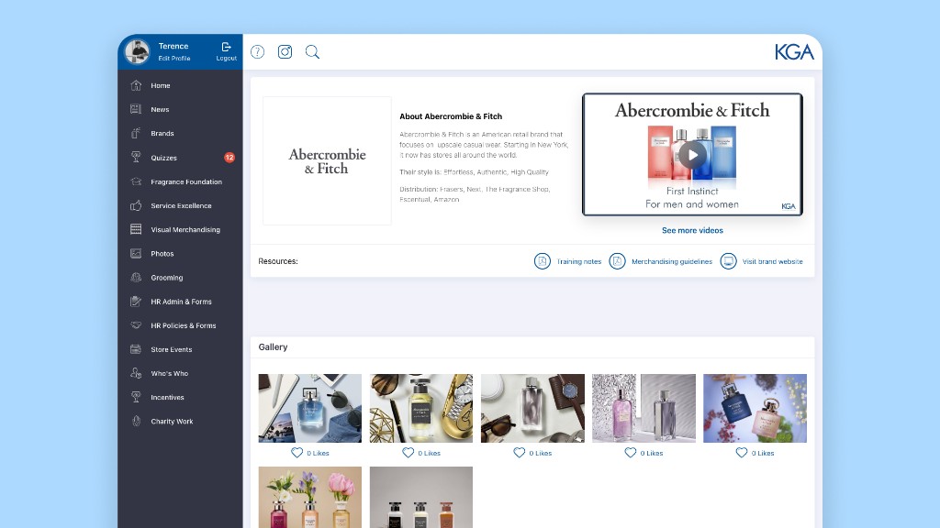Click the Quizzes trophy icon
Screen dimensions: 940x528
[x=136, y=158]
